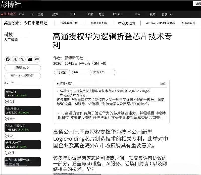Screen dimensions: 201x175
Task: Go to the 经济 section
Action: click(55, 14)
